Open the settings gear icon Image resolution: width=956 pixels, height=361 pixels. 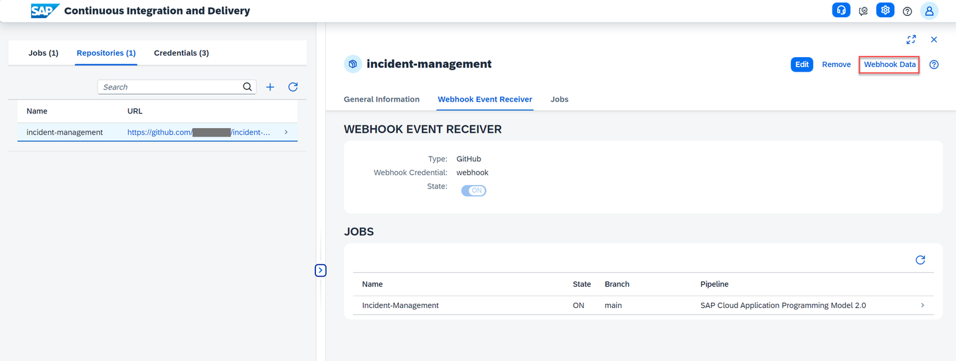click(885, 11)
